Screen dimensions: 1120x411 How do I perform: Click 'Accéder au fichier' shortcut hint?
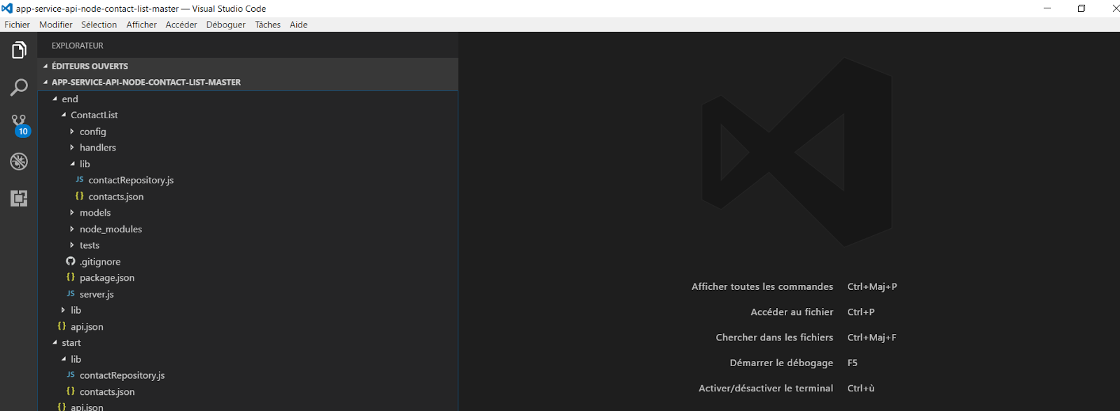coord(792,312)
